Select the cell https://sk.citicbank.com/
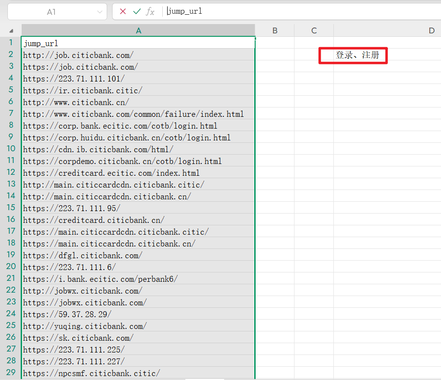441x380 pixels. coord(138,338)
